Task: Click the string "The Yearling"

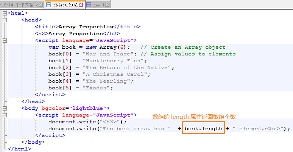Action: 106,81
